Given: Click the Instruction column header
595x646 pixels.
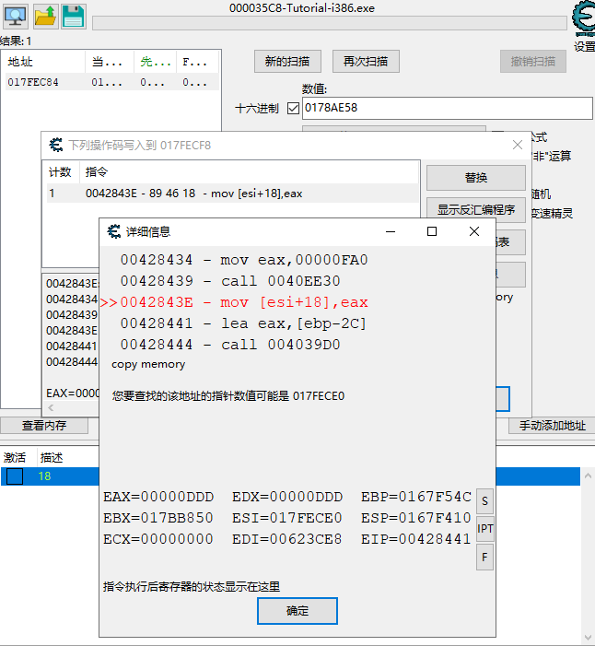Looking at the screenshot, I should point(249,171).
